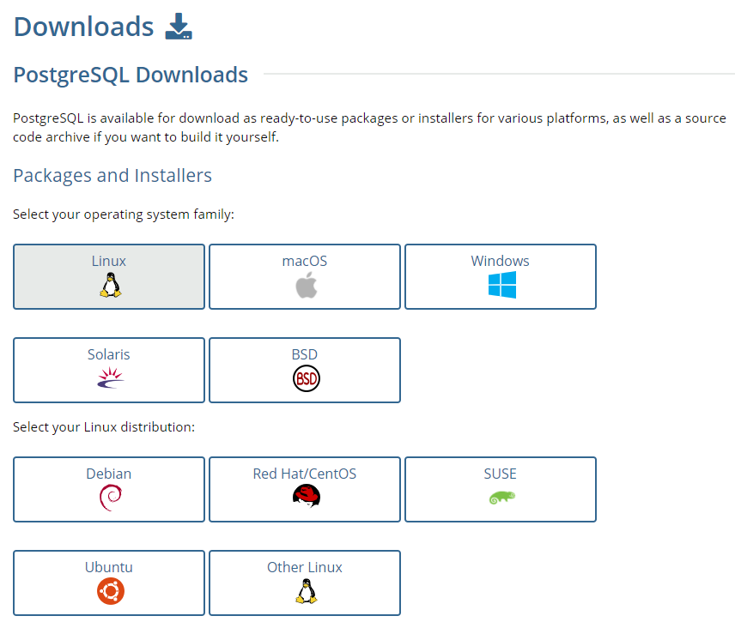Choose the Ubuntu label
The width and height of the screenshot is (735, 628).
tap(109, 567)
